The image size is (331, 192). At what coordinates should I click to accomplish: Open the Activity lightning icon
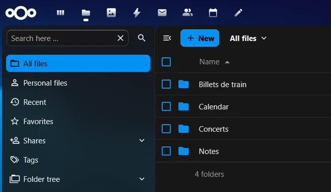(137, 13)
